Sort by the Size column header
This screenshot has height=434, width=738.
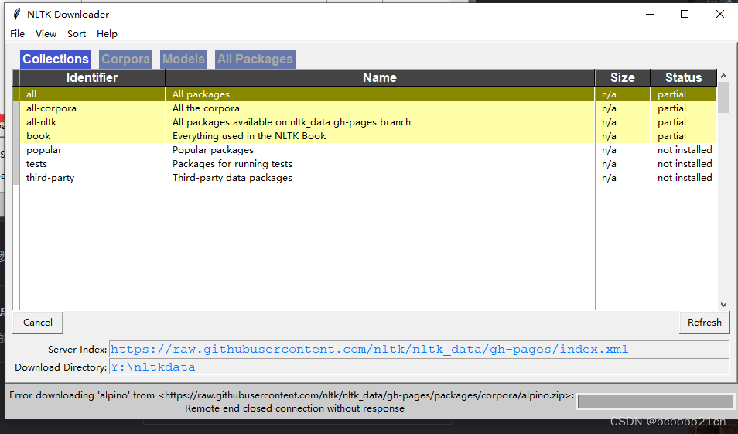(x=623, y=77)
